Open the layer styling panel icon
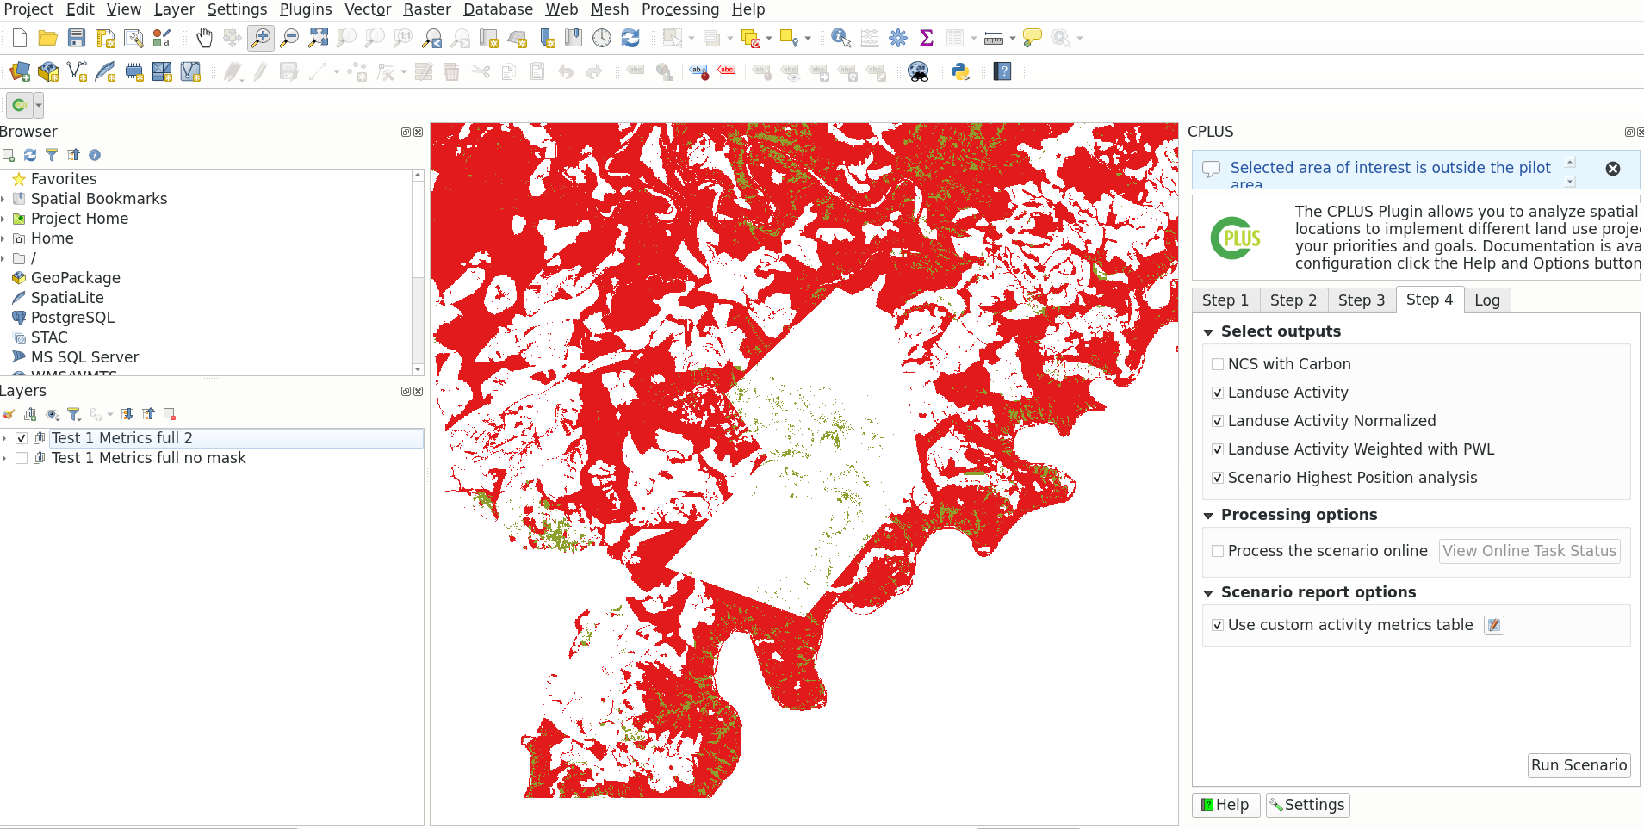The image size is (1644, 829). (9, 414)
